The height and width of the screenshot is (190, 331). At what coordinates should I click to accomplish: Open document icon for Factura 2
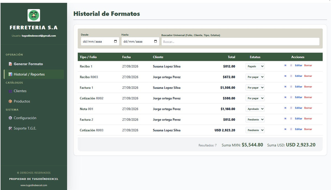[x=291, y=118]
